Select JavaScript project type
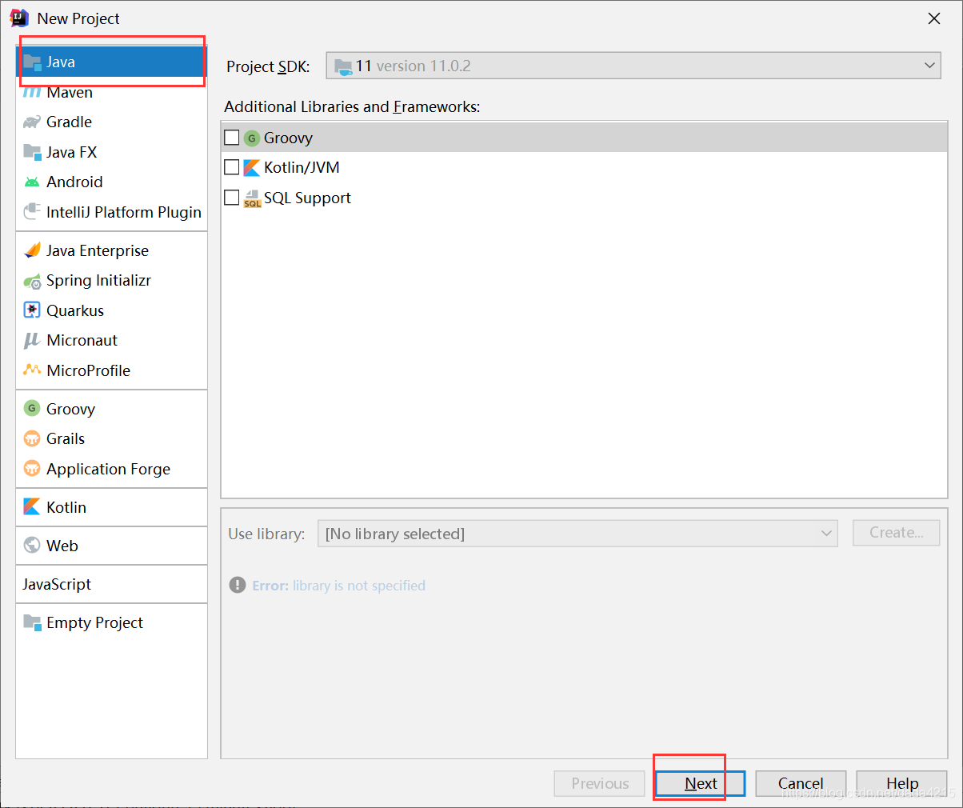 click(111, 584)
